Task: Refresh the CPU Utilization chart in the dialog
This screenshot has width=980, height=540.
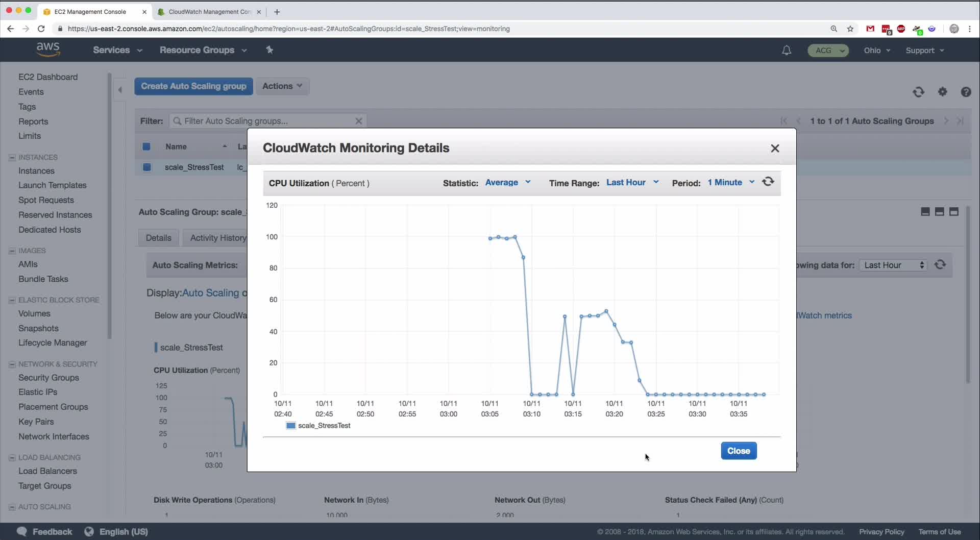Action: coord(768,182)
